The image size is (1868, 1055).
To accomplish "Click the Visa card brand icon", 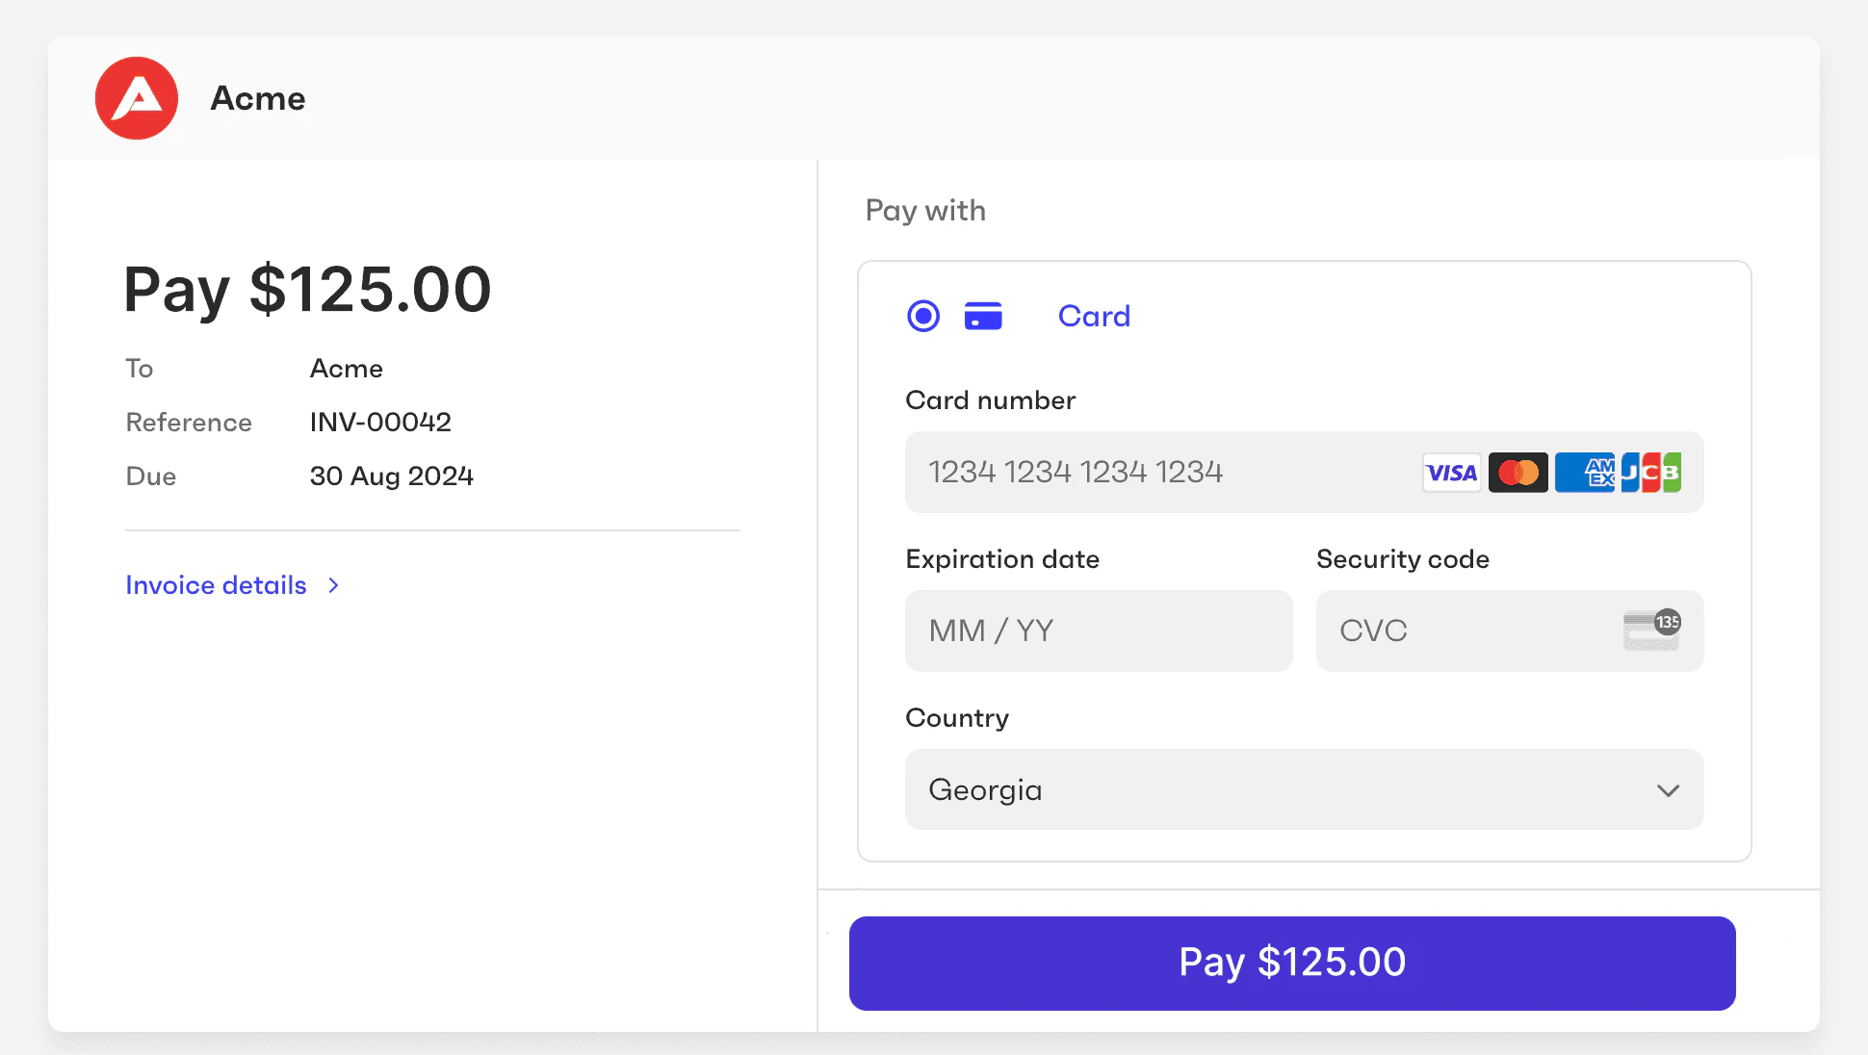I will (1451, 472).
